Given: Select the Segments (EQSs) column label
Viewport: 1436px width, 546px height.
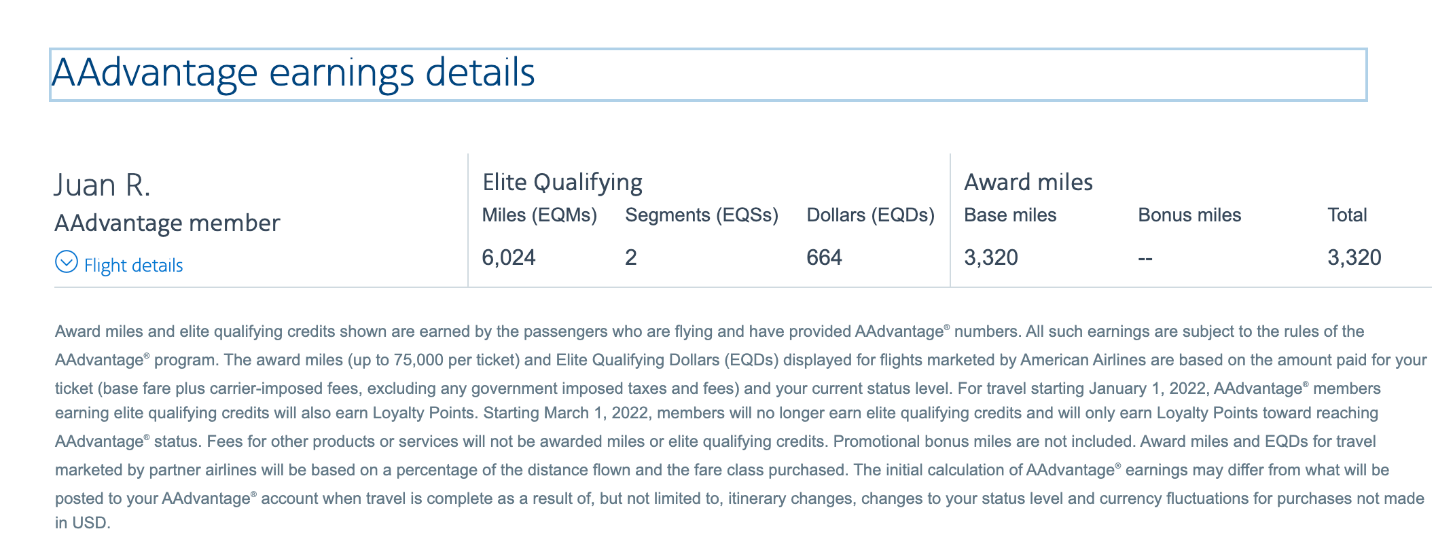Looking at the screenshot, I should tap(701, 215).
